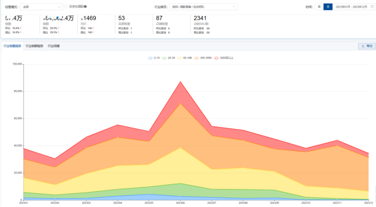Click the 1469 average price value
The height and width of the screenshot is (207, 376).
click(90, 18)
